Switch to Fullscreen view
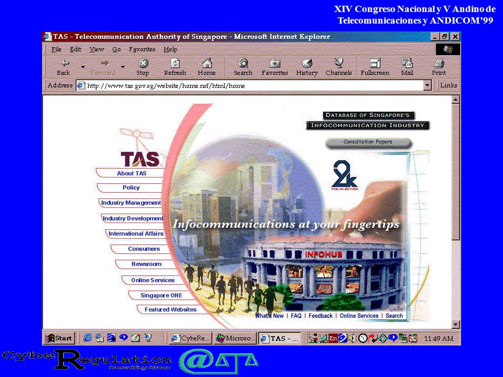Image resolution: width=503 pixels, height=377 pixels. pos(375,67)
